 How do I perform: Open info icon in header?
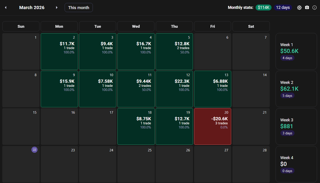314,7
